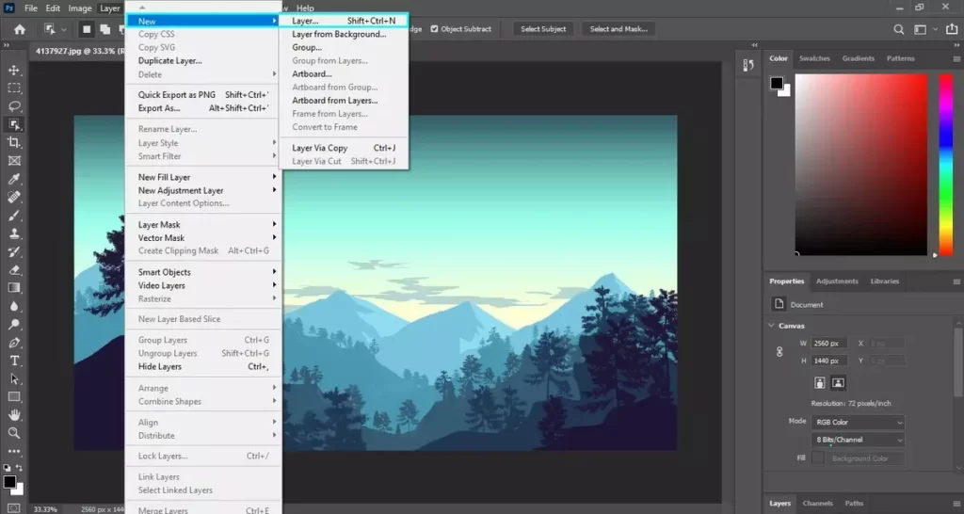
Task: Switch to the Swatches tab
Action: point(814,58)
